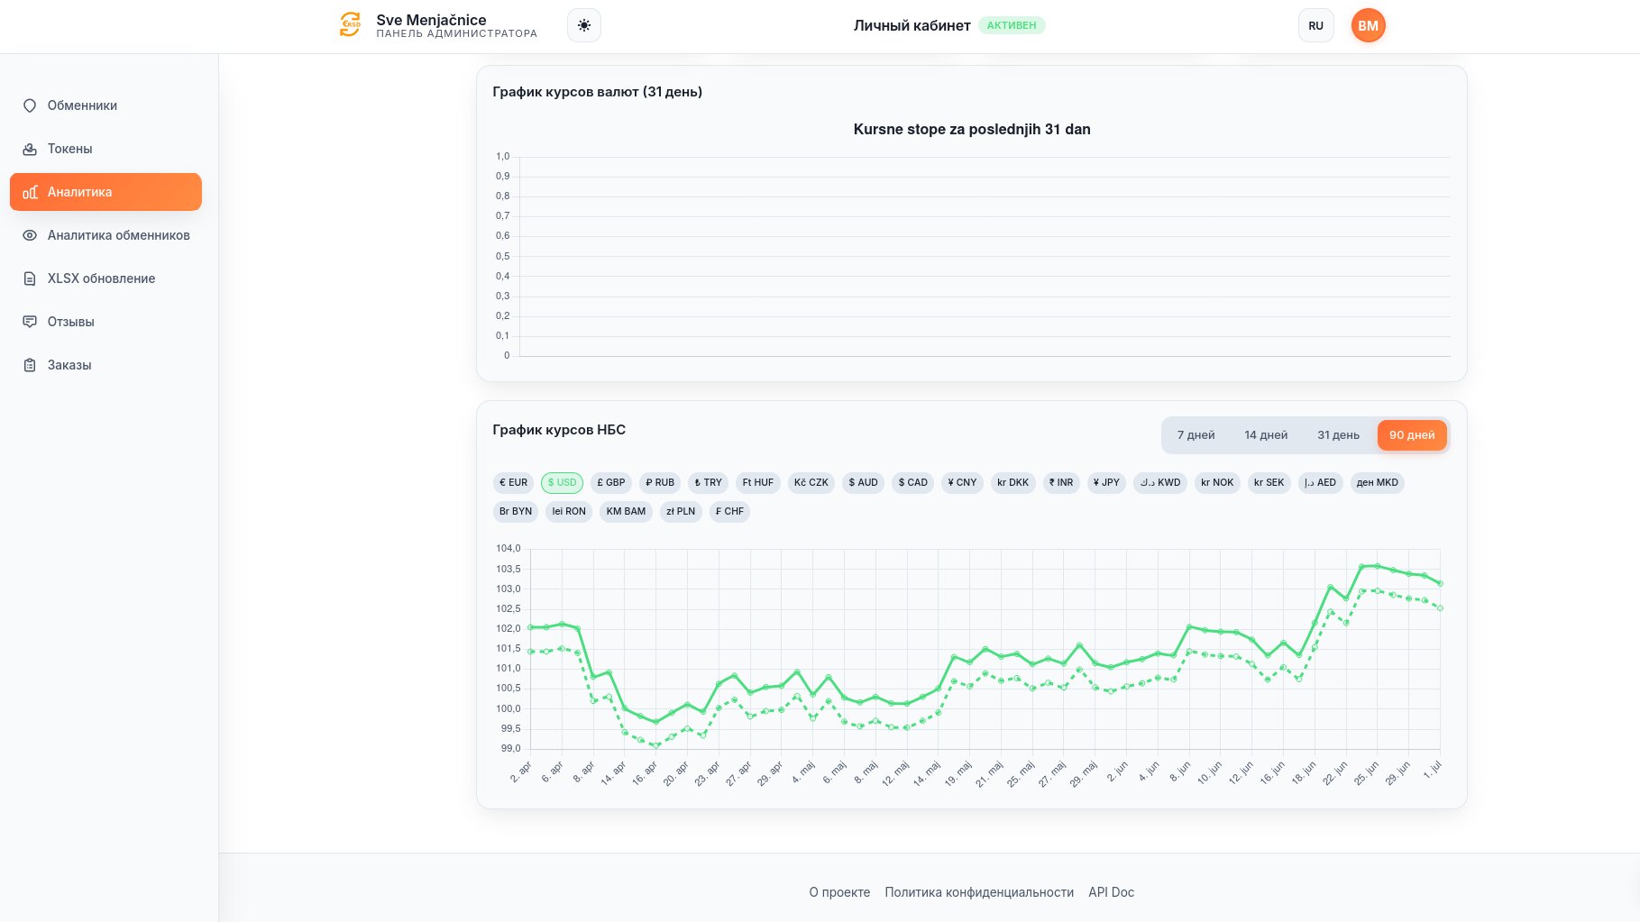This screenshot has width=1640, height=922.
Task: Open the RU language selector
Action: [x=1315, y=25]
